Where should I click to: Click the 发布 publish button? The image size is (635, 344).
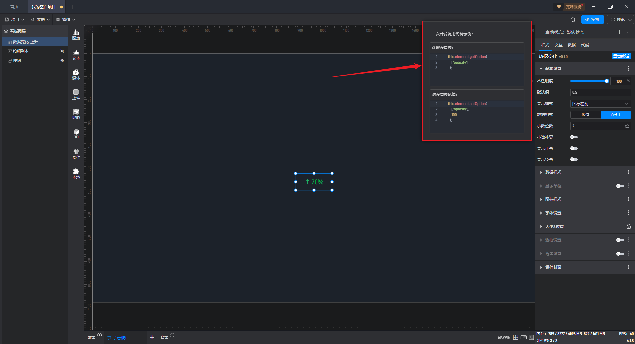click(x=592, y=20)
